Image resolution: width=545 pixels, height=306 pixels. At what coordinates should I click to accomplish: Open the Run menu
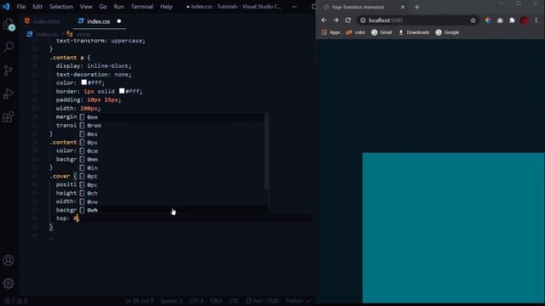pyautogui.click(x=118, y=7)
